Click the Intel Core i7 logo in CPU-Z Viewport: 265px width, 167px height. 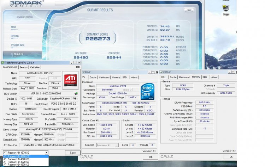148,91
